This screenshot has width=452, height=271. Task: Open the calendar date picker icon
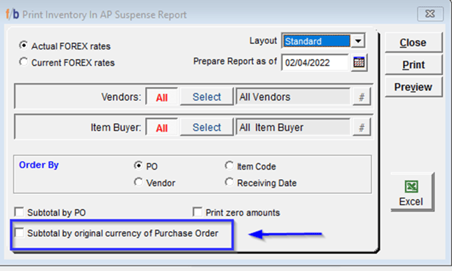click(359, 62)
